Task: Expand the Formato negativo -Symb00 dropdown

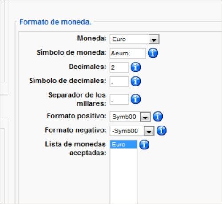Action: (149, 131)
